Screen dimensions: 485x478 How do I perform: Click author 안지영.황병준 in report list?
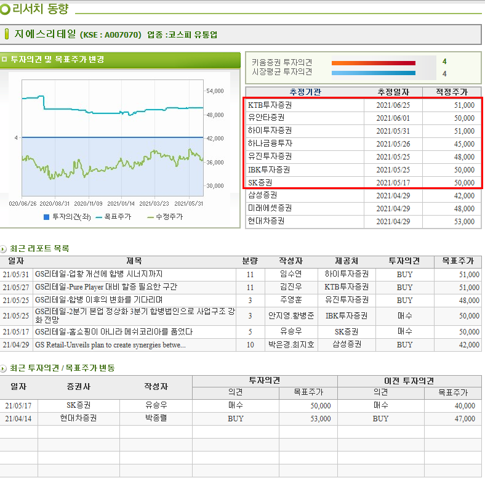(291, 316)
